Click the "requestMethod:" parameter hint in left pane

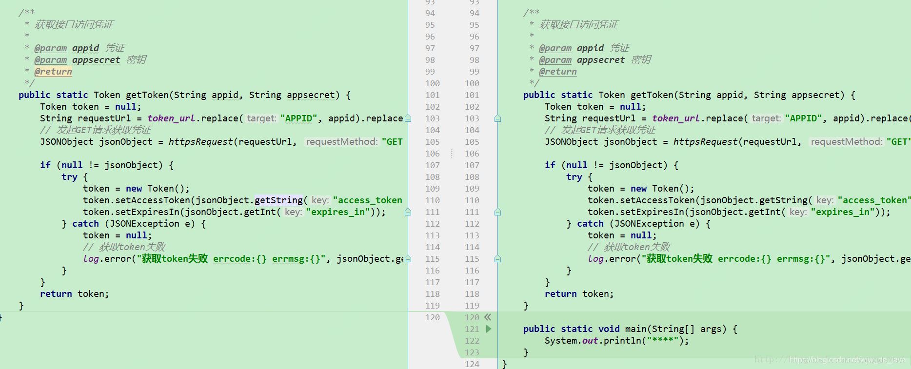[342, 142]
